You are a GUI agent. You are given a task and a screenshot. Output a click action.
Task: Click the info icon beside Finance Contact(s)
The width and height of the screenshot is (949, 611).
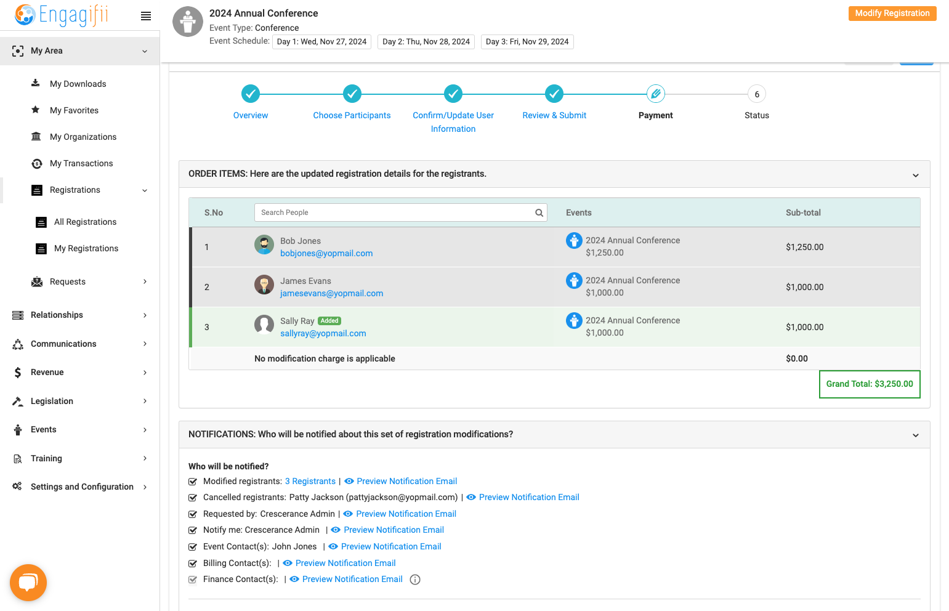tap(415, 580)
